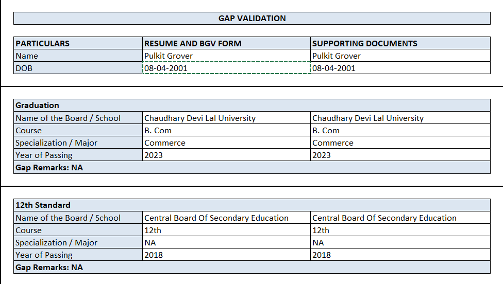Image resolution: width=503 pixels, height=284 pixels.
Task: Click the GAP VALIDATION title cell
Action: (252, 19)
